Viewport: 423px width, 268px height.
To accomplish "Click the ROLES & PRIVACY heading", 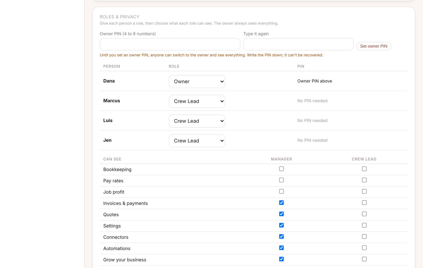I will (119, 17).
